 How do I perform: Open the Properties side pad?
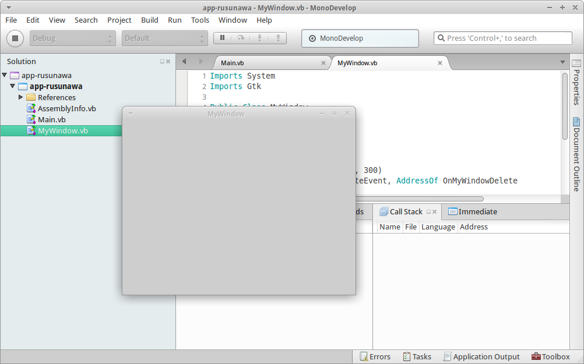[576, 83]
